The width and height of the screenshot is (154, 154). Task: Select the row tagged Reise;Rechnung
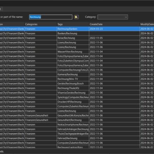click(x=77, y=38)
